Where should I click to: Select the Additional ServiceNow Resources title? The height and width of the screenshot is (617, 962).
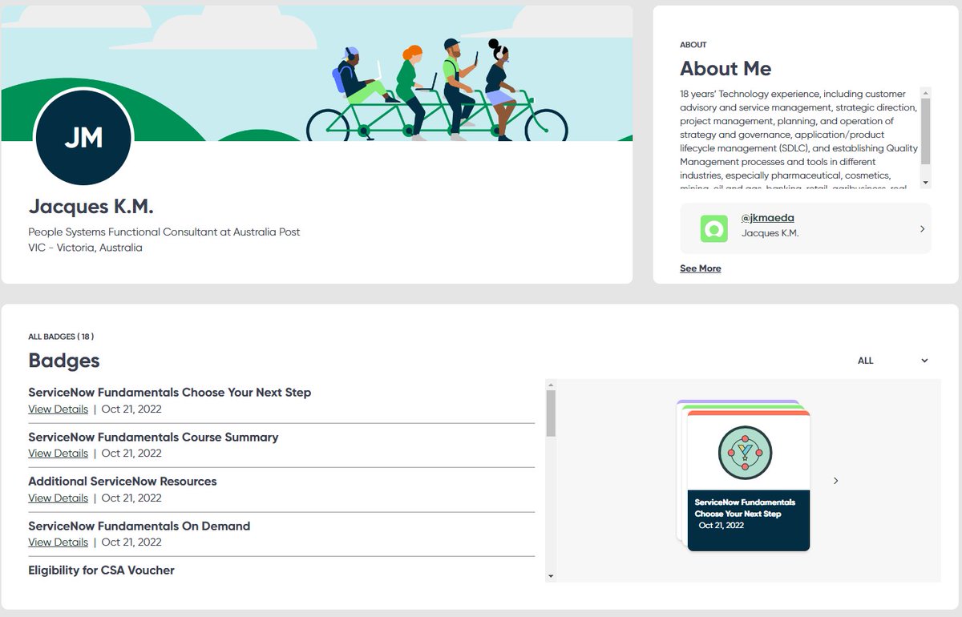tap(123, 482)
